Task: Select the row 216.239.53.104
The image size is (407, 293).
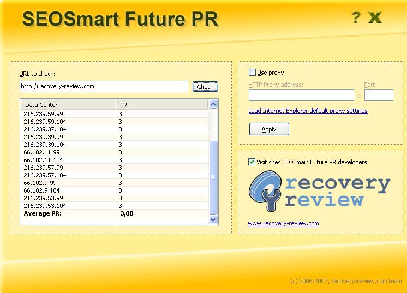Action: point(115,206)
